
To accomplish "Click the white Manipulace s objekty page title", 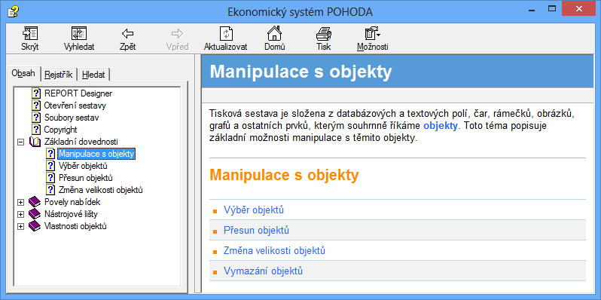I will pos(301,72).
